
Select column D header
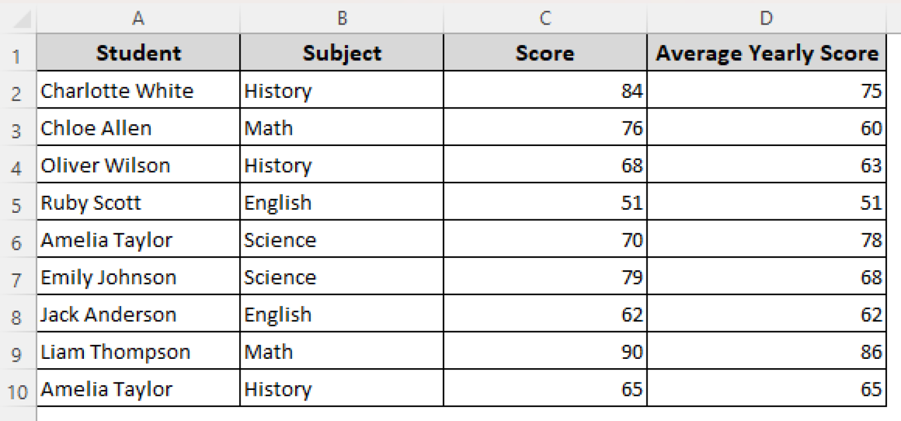[x=766, y=19]
